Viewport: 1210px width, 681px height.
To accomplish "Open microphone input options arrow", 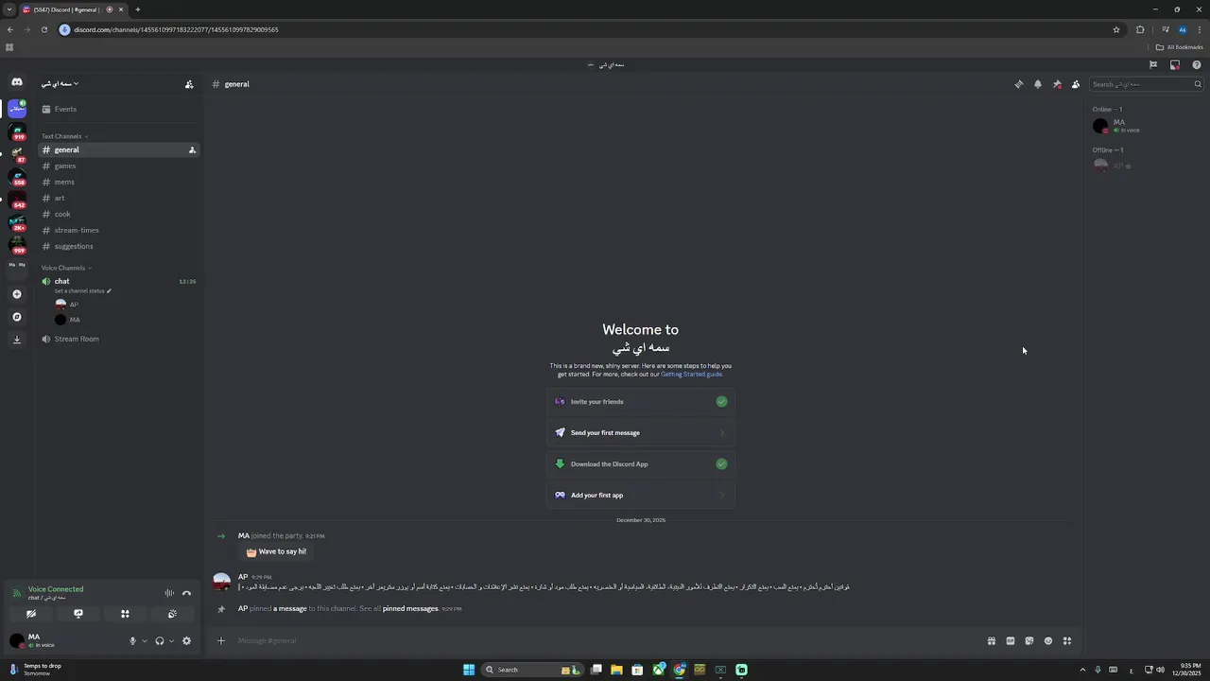I will click(145, 641).
